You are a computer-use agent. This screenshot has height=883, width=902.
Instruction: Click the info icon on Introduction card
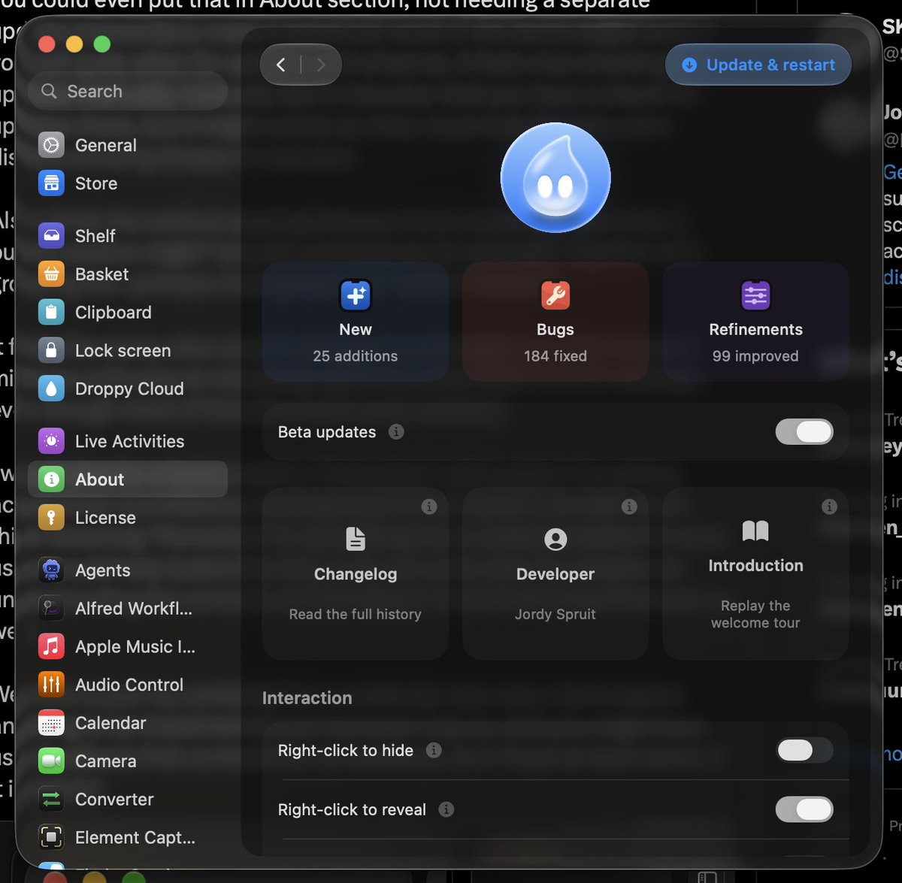pyautogui.click(x=829, y=507)
